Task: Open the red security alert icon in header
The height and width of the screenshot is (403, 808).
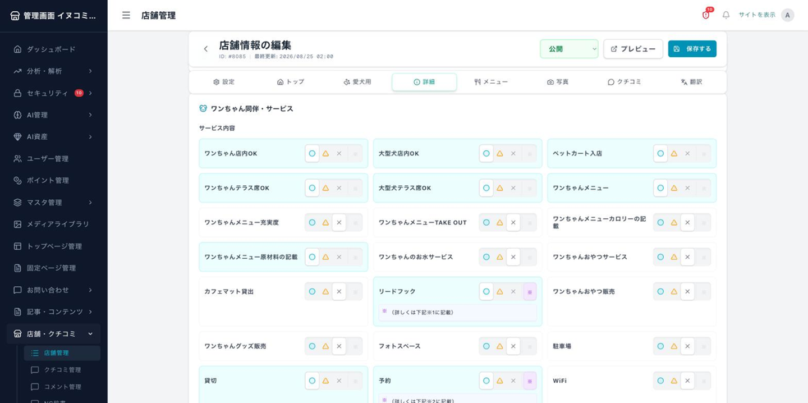Action: click(x=706, y=15)
